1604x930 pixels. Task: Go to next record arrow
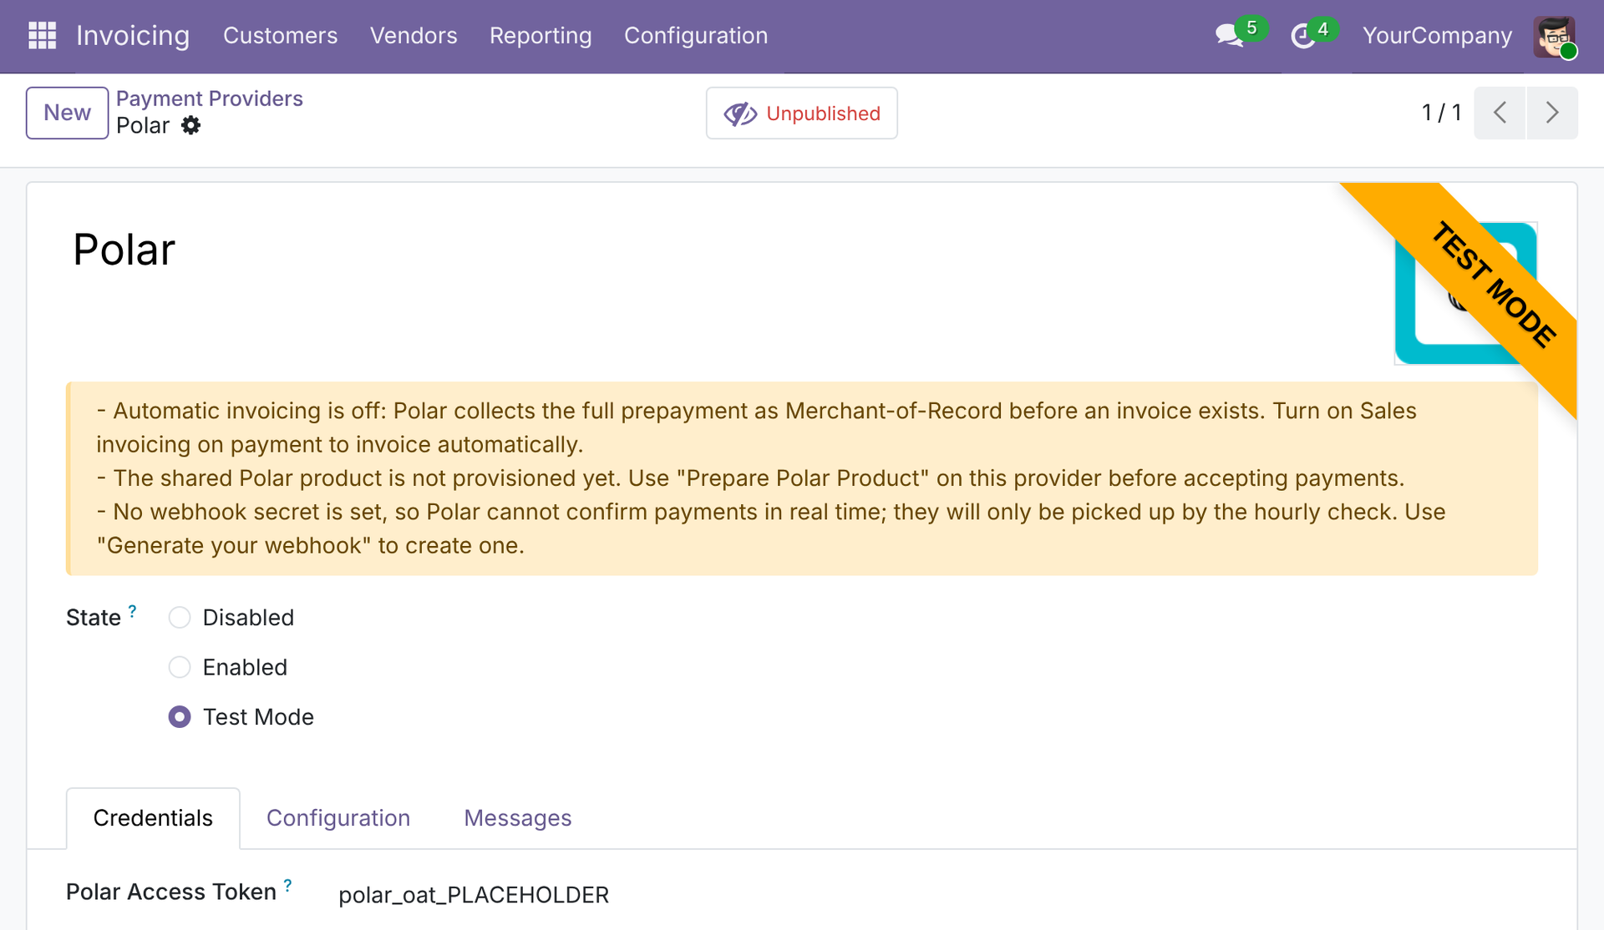(x=1552, y=113)
